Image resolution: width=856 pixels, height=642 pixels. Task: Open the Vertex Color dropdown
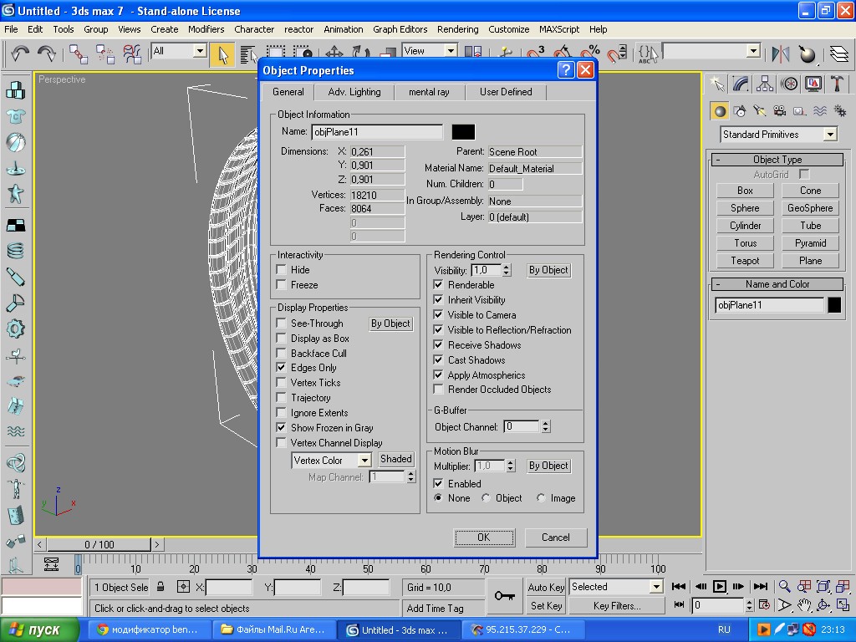click(364, 461)
